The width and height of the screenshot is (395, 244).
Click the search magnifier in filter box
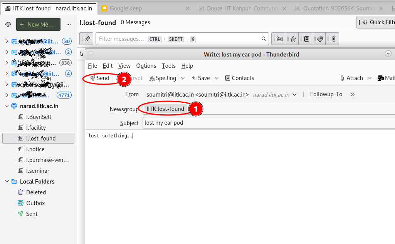click(264, 39)
